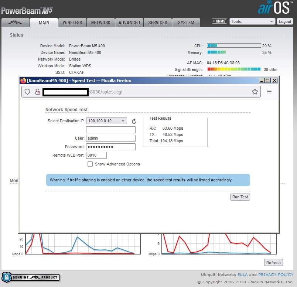Select the Network Mode Bridge value
Screen dimensions: 297x287
(75, 59)
